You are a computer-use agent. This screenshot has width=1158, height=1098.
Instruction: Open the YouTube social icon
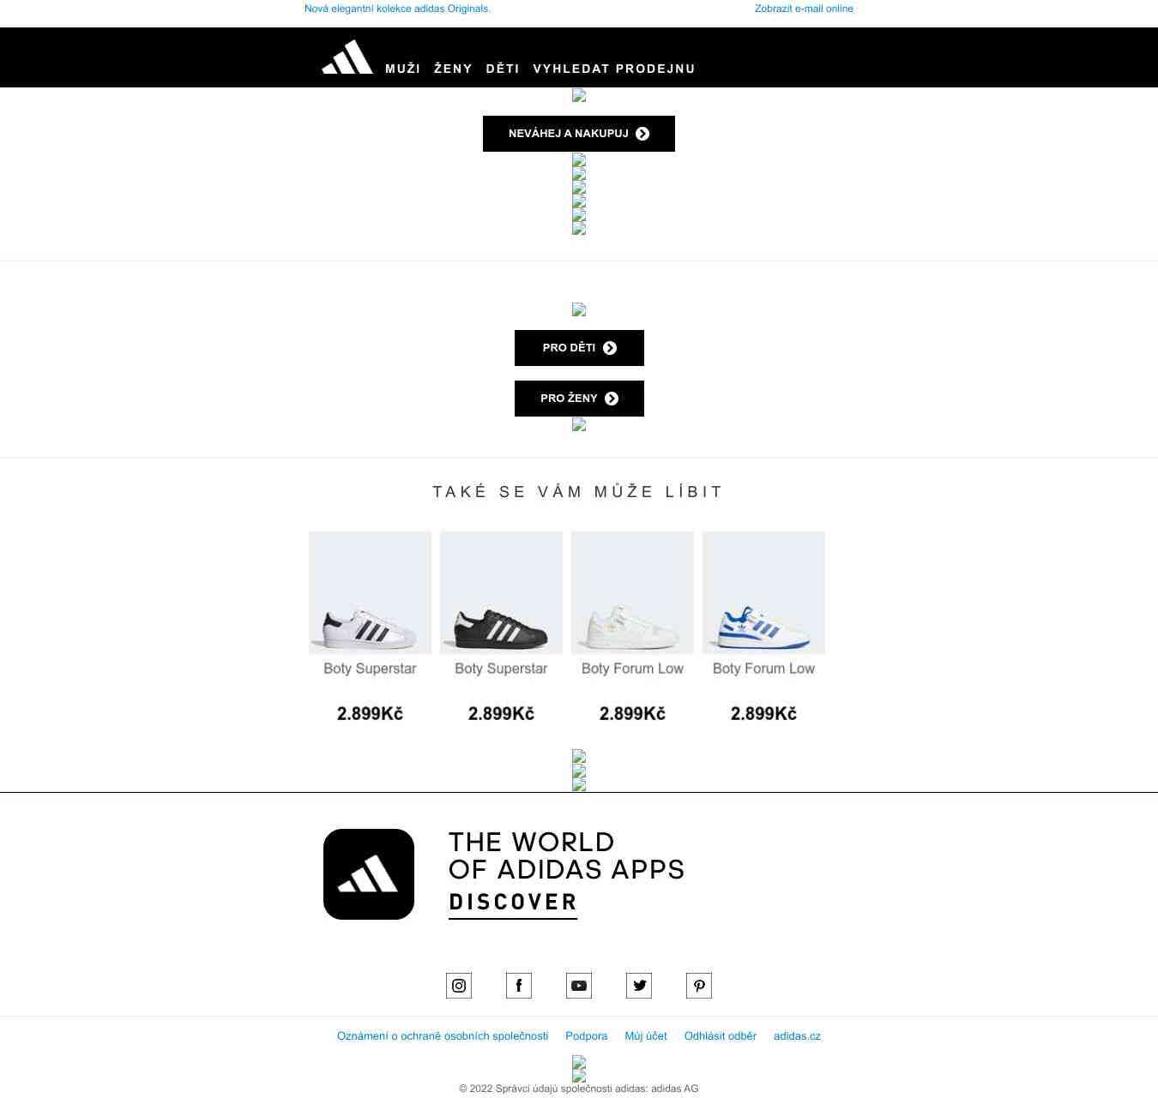[579, 986]
